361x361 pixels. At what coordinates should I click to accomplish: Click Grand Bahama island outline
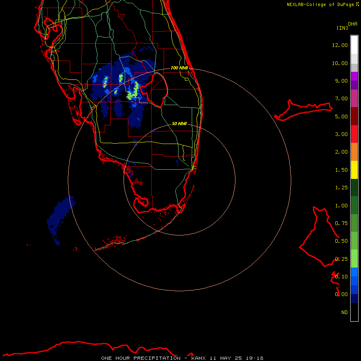[304, 110]
